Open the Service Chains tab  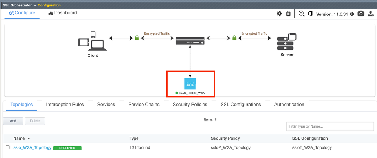pyautogui.click(x=144, y=105)
